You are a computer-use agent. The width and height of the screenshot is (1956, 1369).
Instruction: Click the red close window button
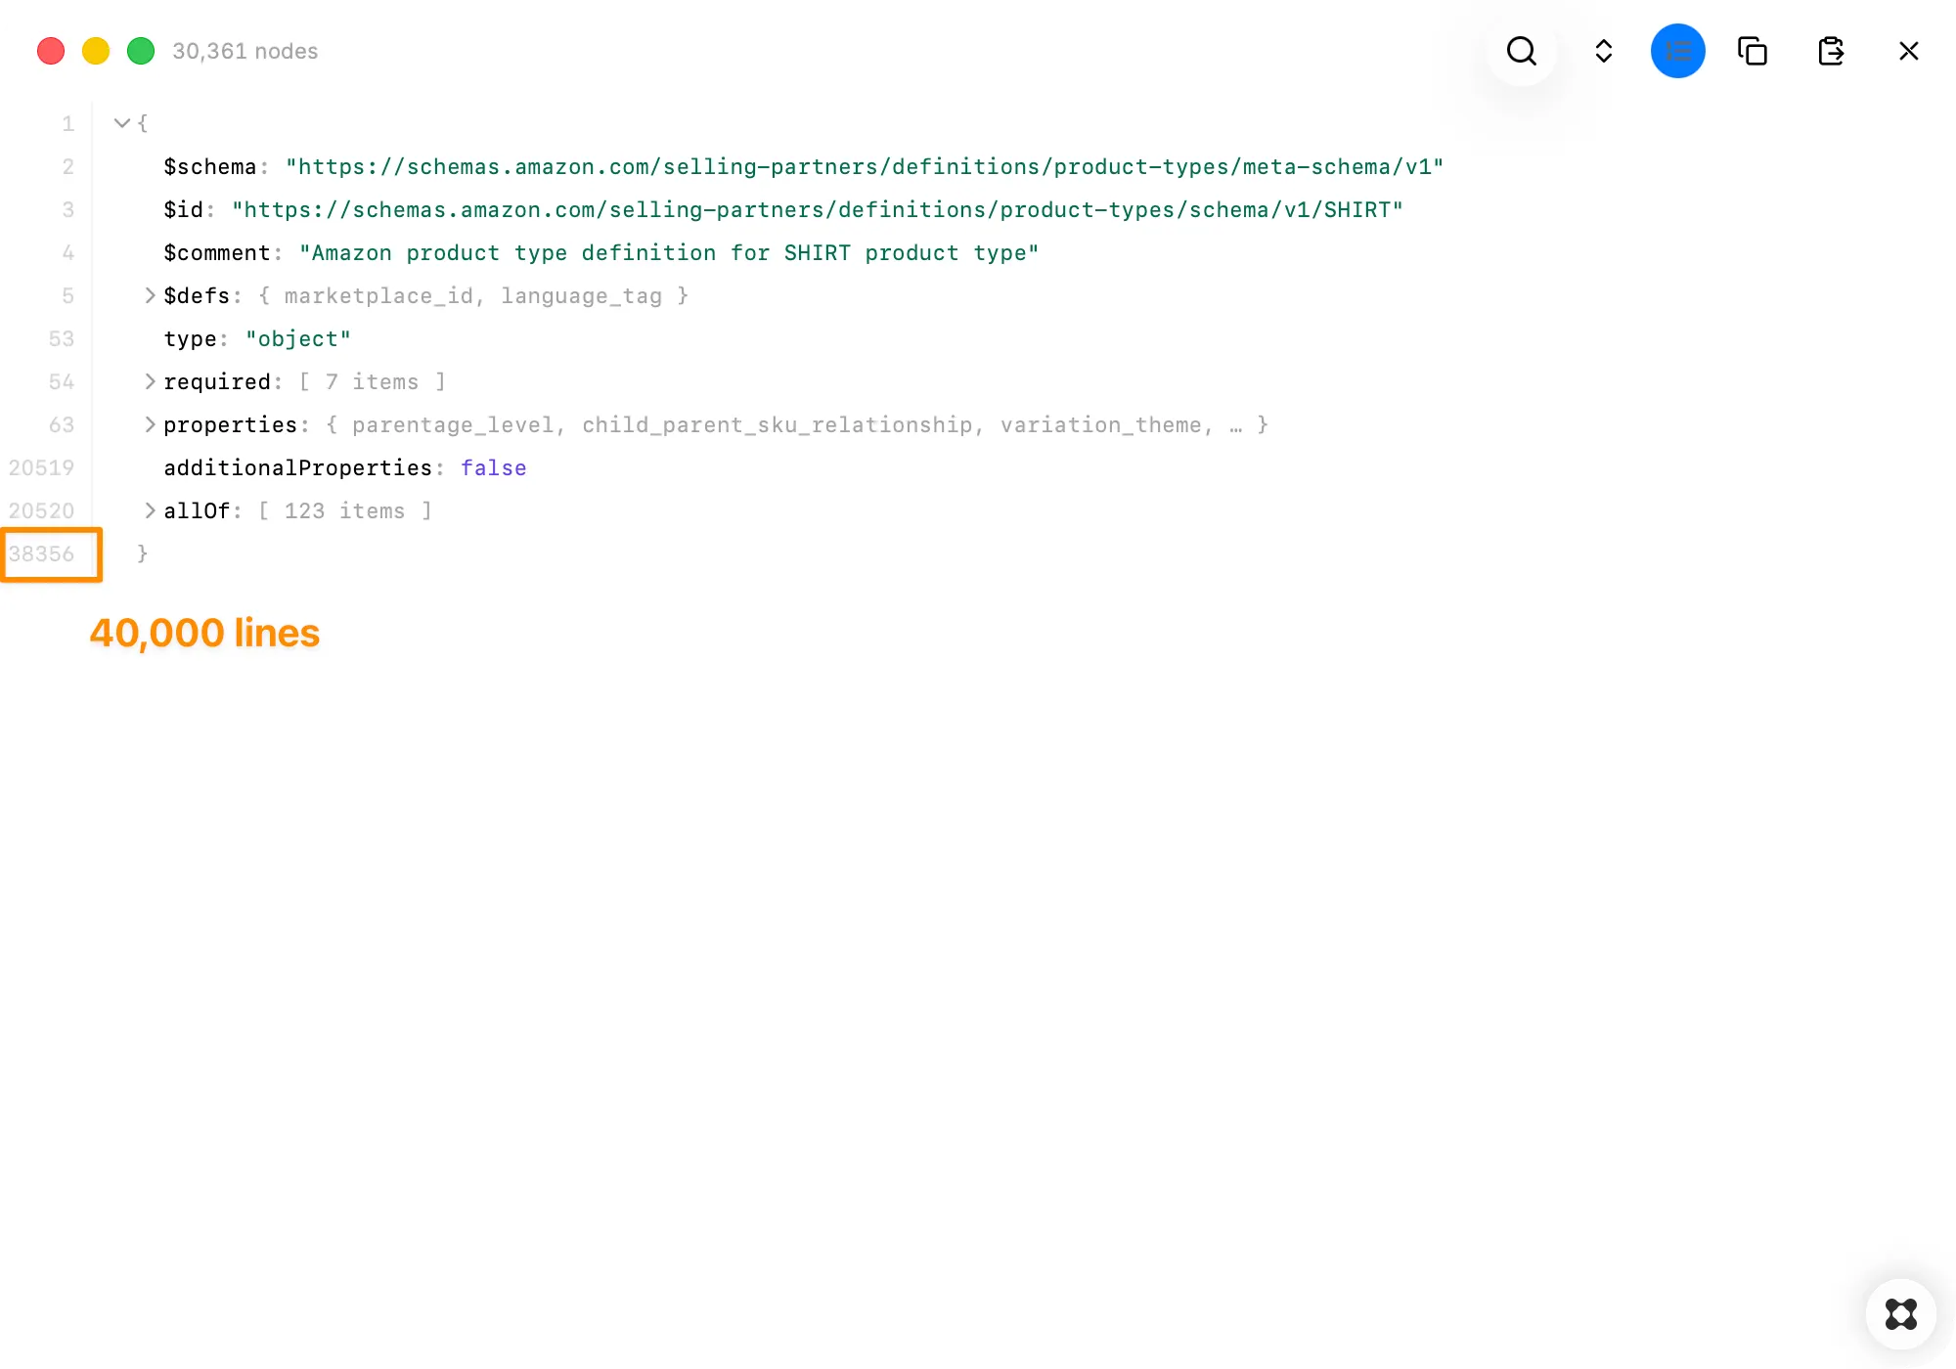point(51,51)
